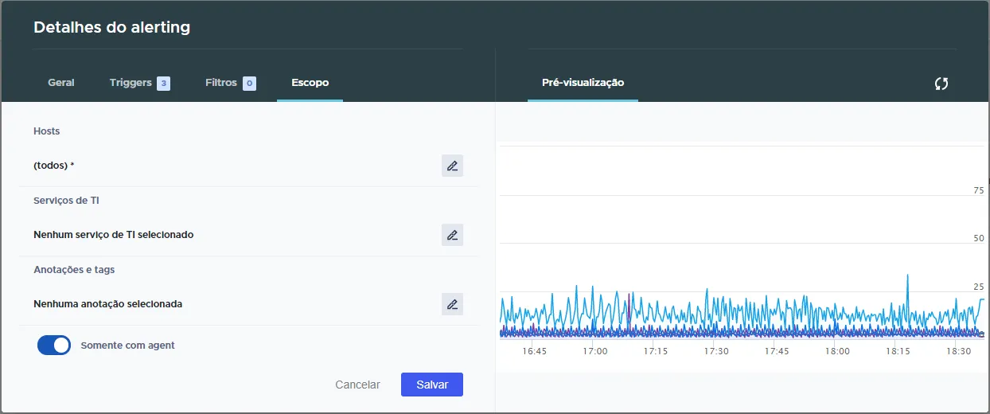Screen dimensions: 990x414
Task: Click the 75 value axis label
Action: point(979,190)
